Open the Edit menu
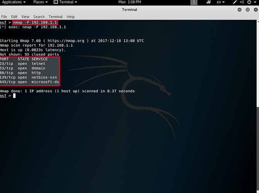The height and width of the screenshot is (193, 259). (14, 17)
